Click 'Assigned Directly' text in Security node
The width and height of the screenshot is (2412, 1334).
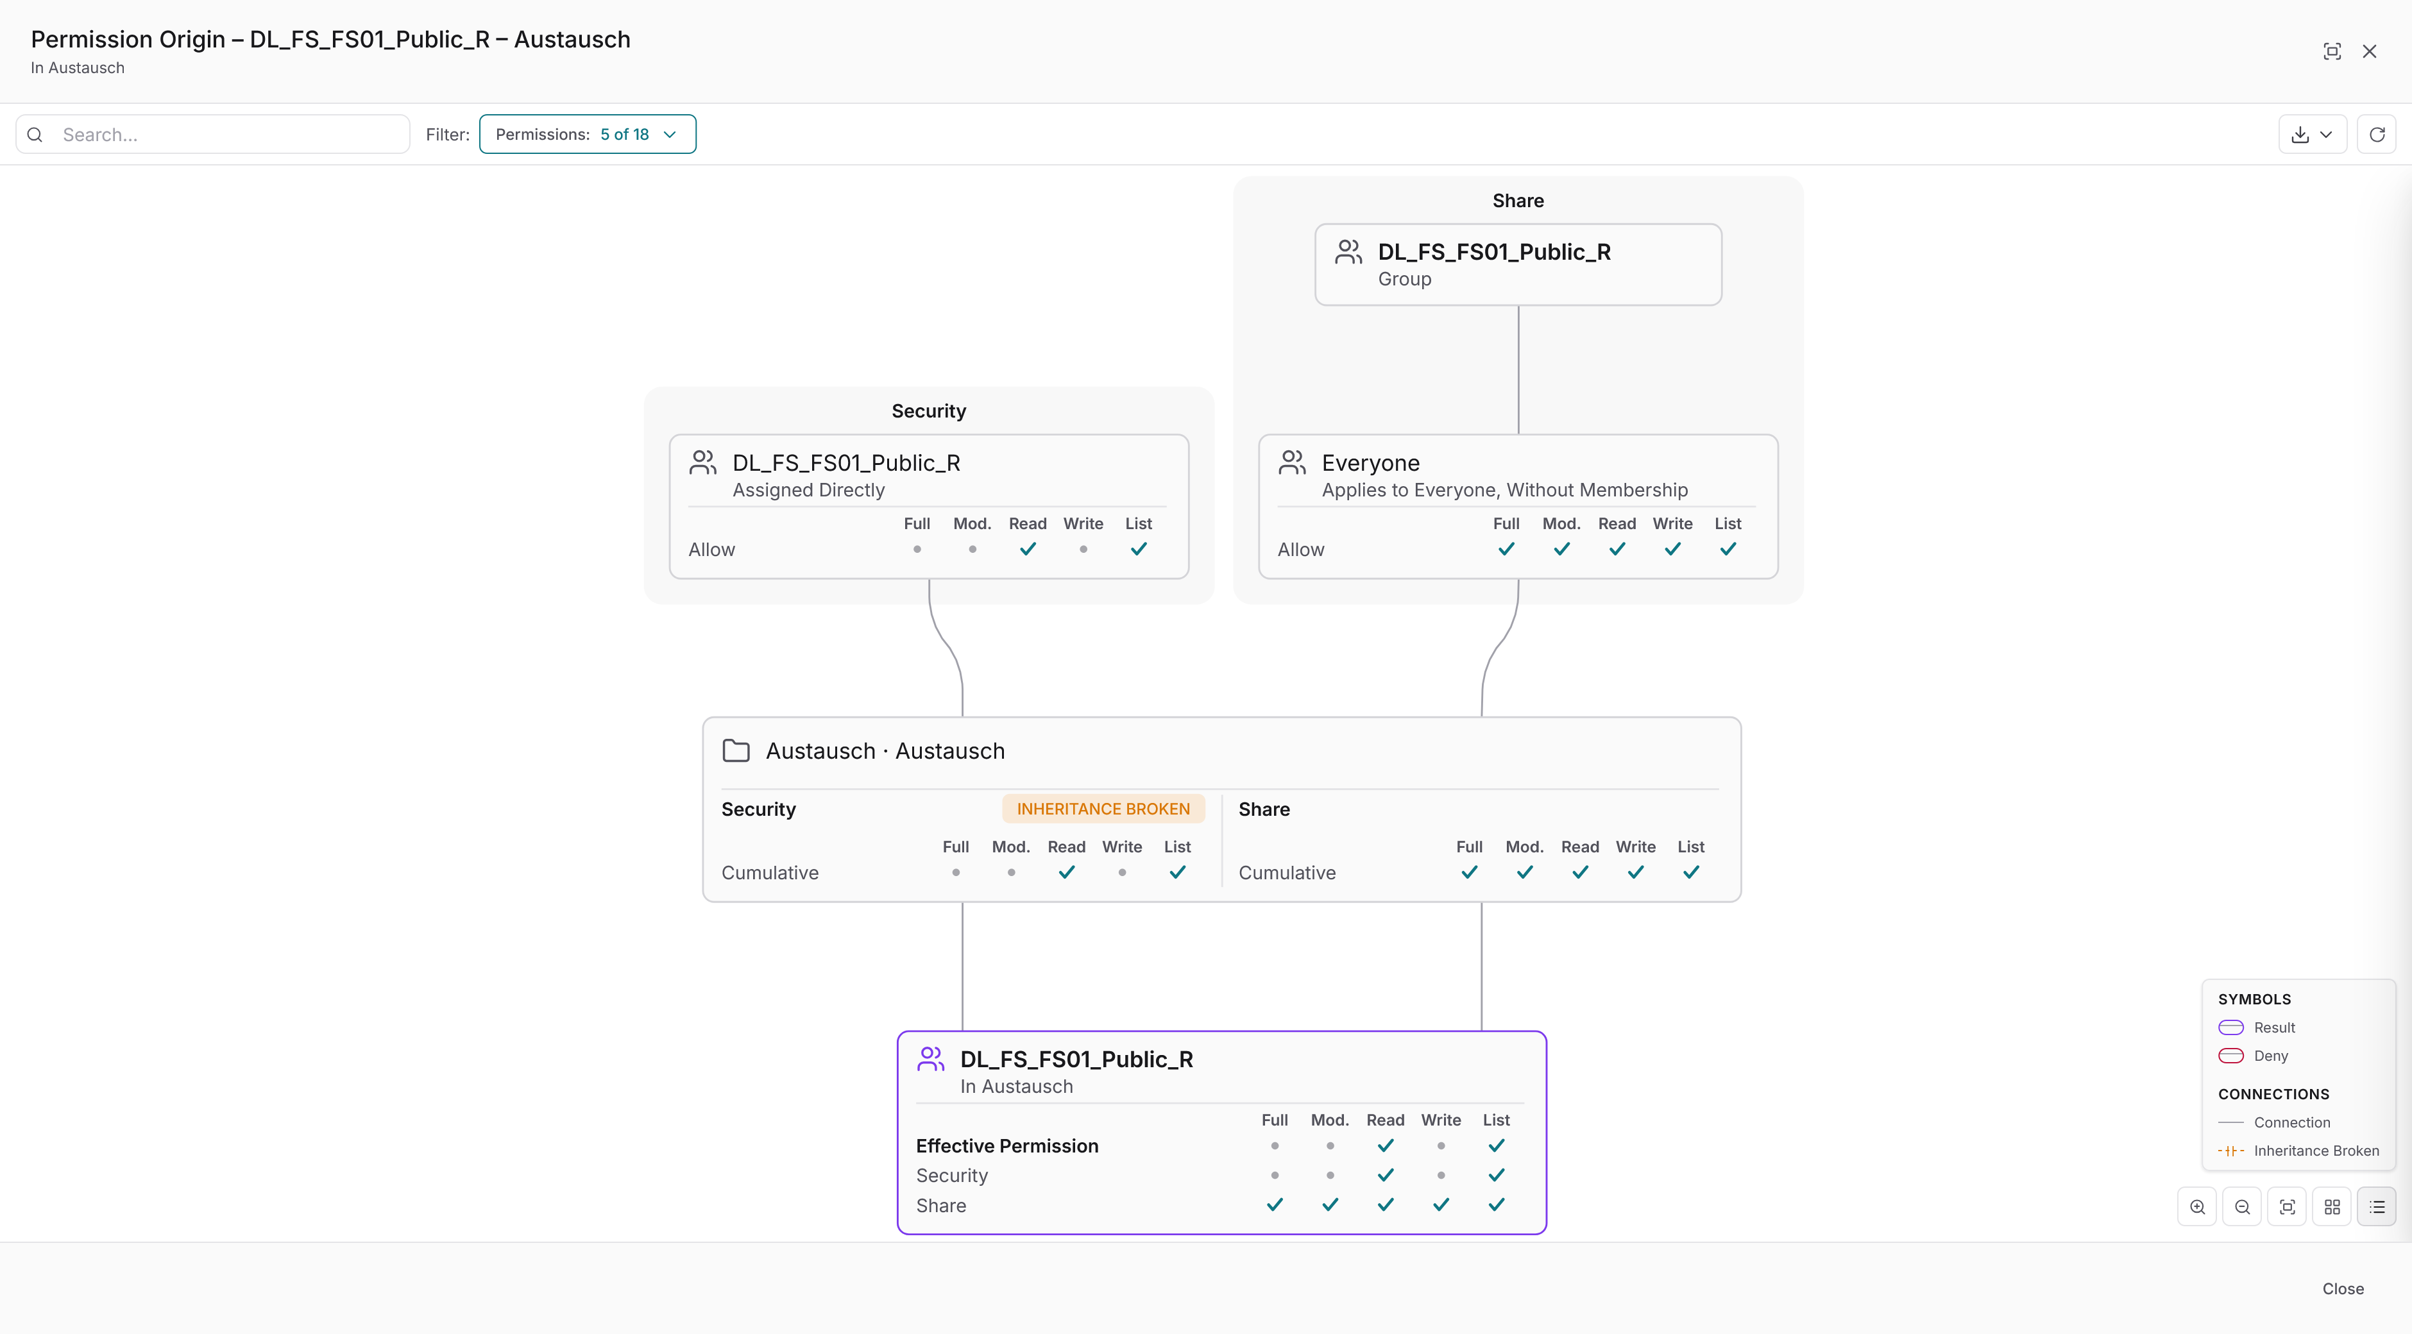coord(808,489)
